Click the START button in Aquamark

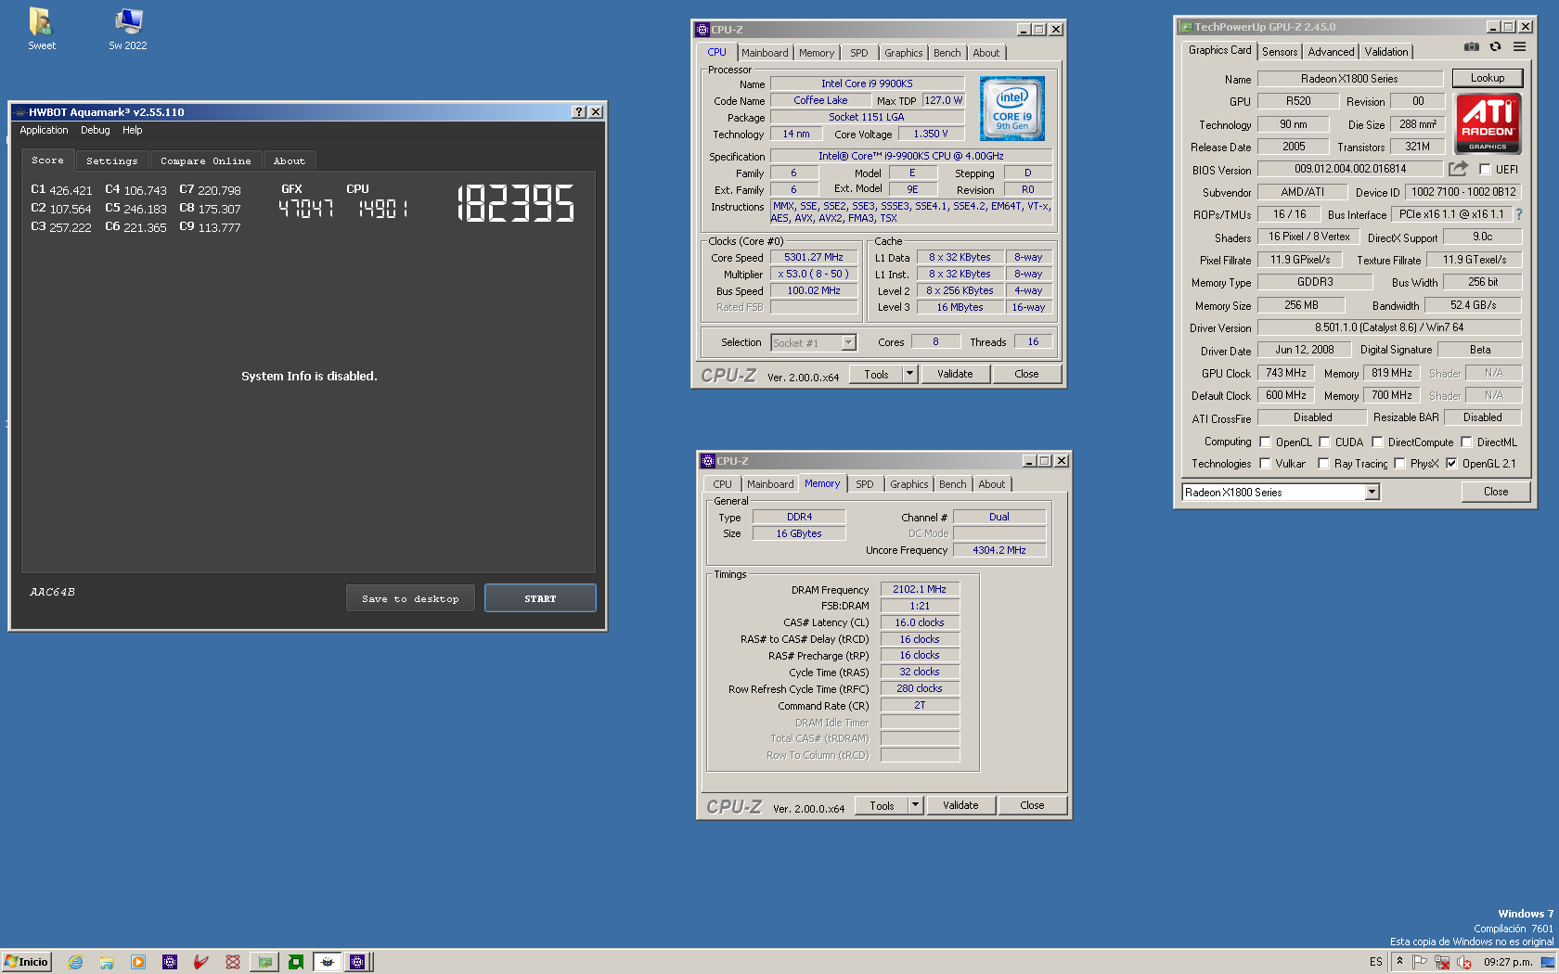click(x=540, y=598)
